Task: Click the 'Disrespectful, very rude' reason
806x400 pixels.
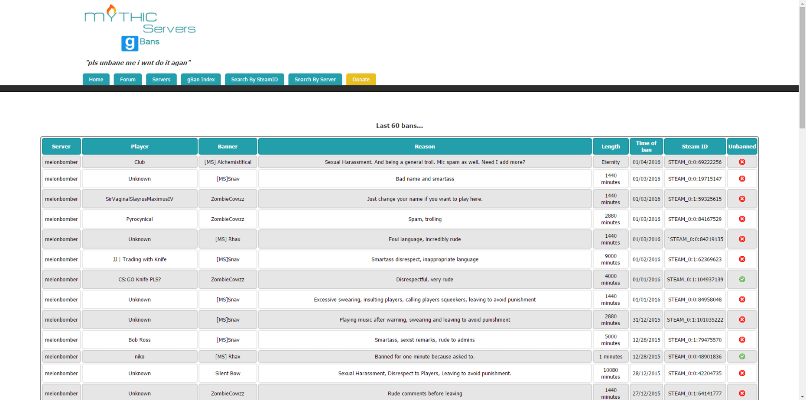Action: [x=425, y=280]
